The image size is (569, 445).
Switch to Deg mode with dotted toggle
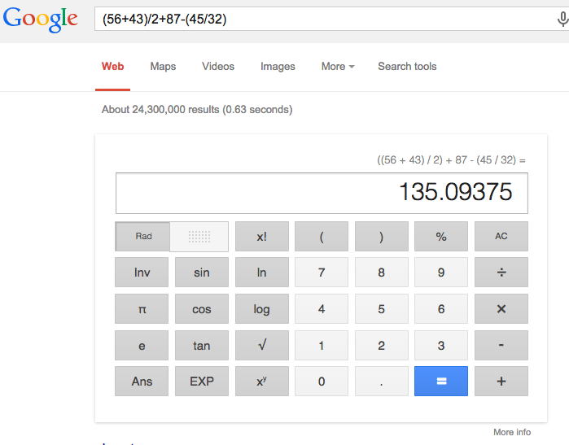(199, 237)
